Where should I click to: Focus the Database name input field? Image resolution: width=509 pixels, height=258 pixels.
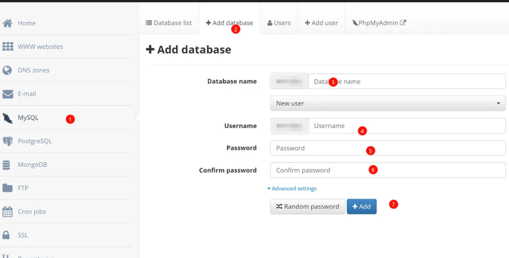tap(406, 81)
